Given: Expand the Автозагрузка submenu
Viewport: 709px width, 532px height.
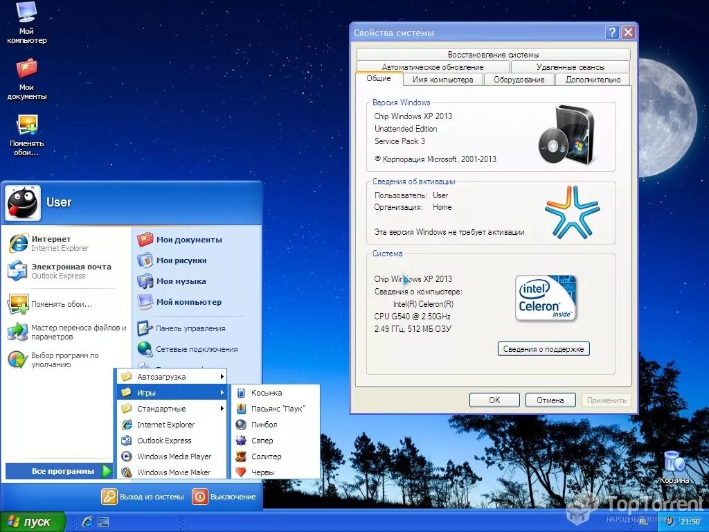Looking at the screenshot, I should pyautogui.click(x=172, y=376).
